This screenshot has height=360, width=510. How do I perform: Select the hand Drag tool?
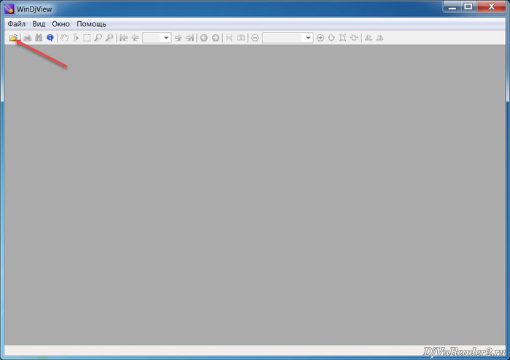click(x=64, y=38)
